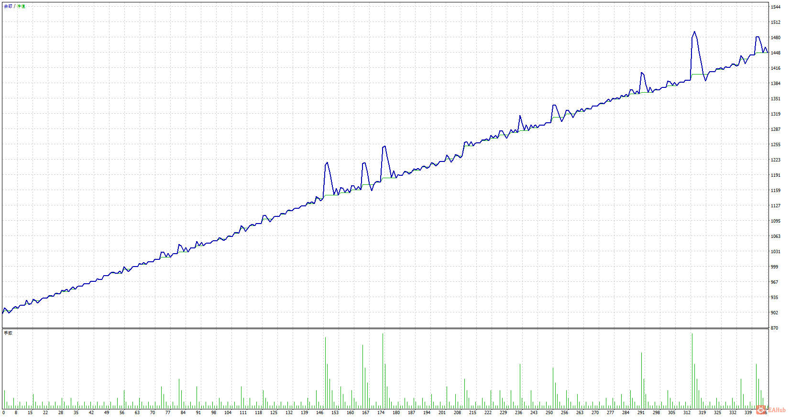Click the 1384 value on the price axis
Viewport: 790px width, 417px height.
pos(776,84)
